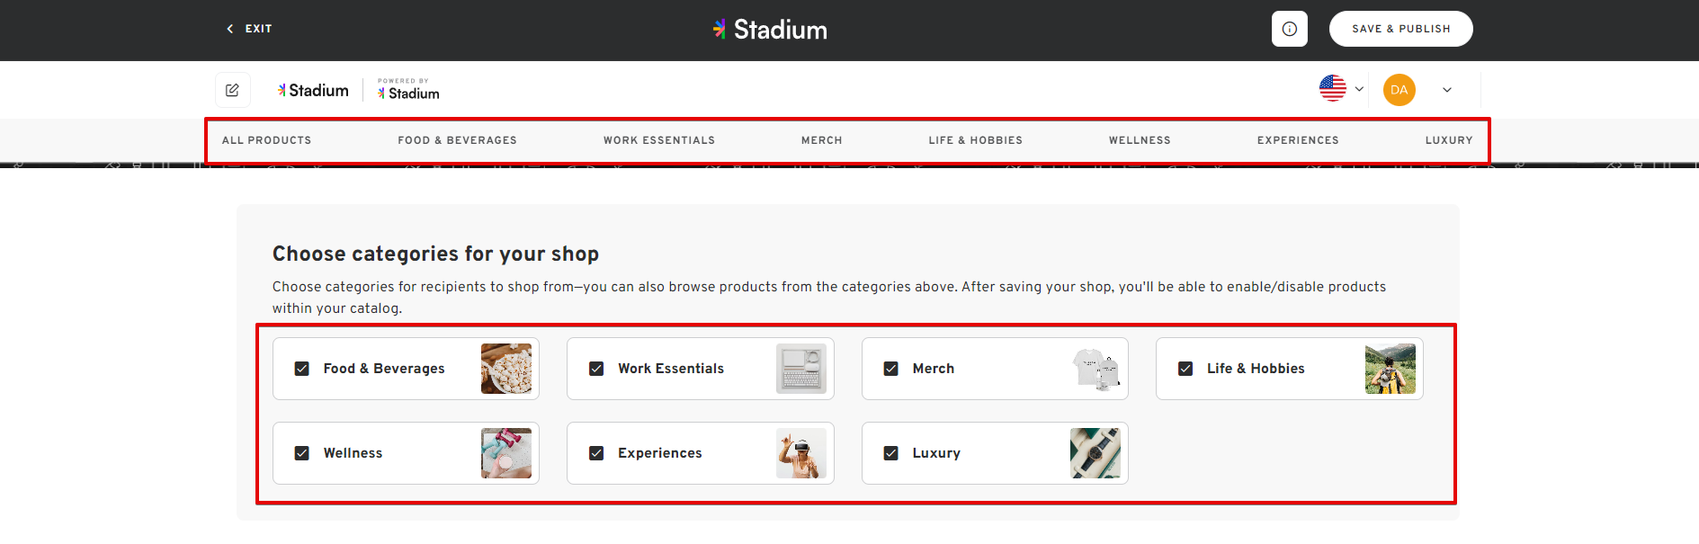The height and width of the screenshot is (544, 1699).
Task: Click the SAVE & PUBLISH button
Action: pyautogui.click(x=1401, y=29)
